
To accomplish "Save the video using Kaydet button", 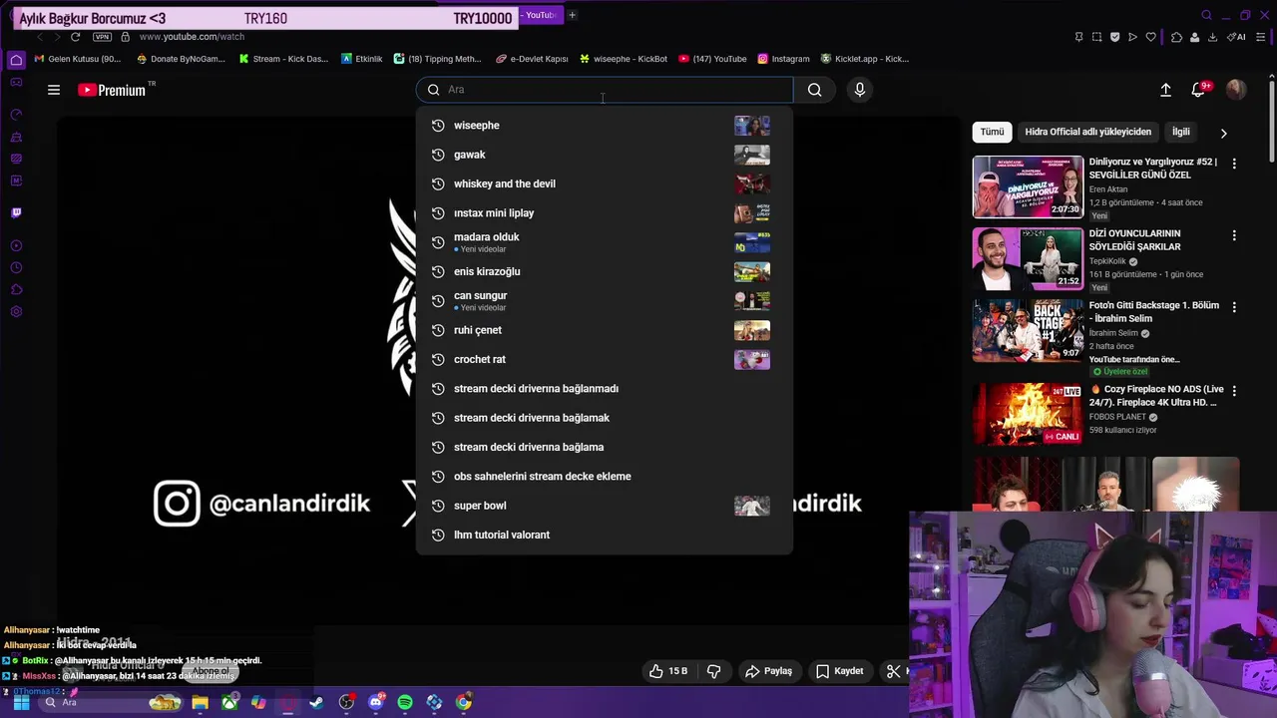I will tap(840, 671).
